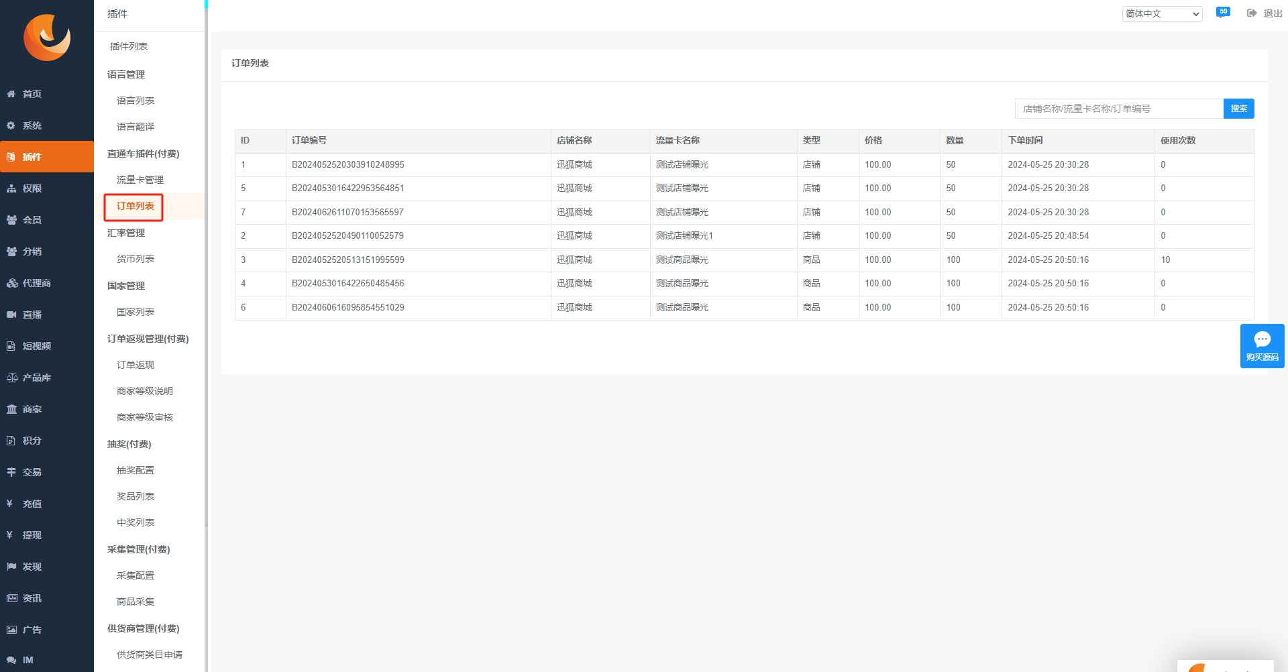Open 插件列表 in the submenu

click(x=129, y=46)
